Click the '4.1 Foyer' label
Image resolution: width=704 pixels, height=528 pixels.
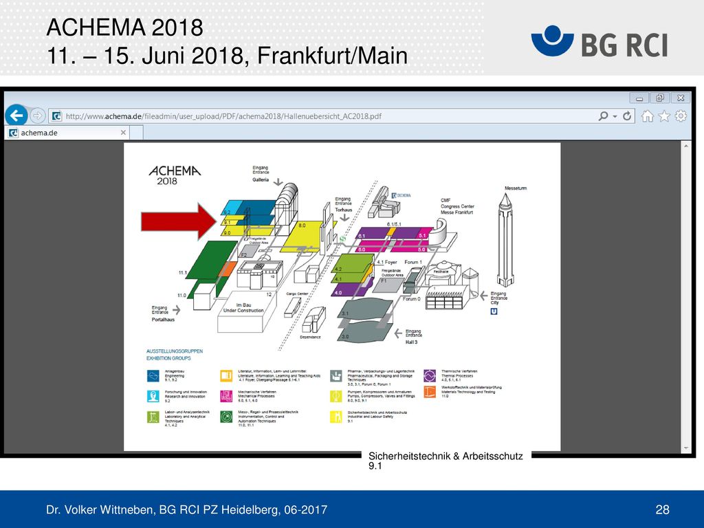pyautogui.click(x=387, y=262)
